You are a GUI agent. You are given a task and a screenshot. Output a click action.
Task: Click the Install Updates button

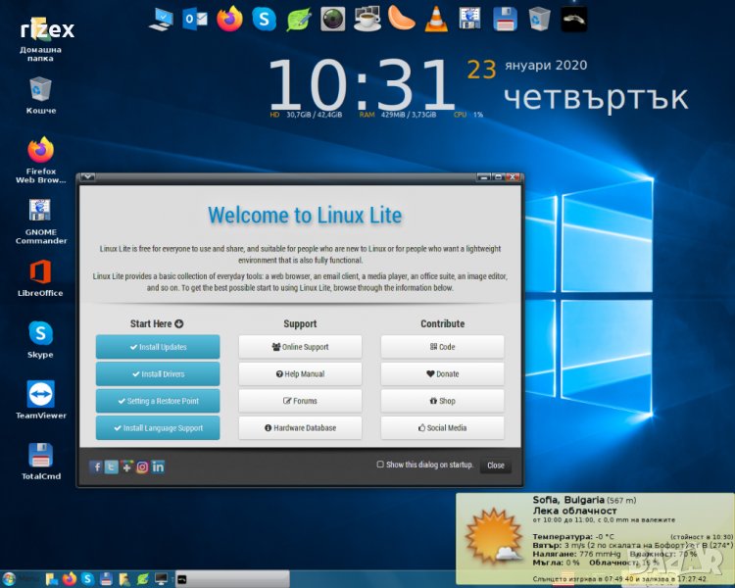tap(158, 347)
